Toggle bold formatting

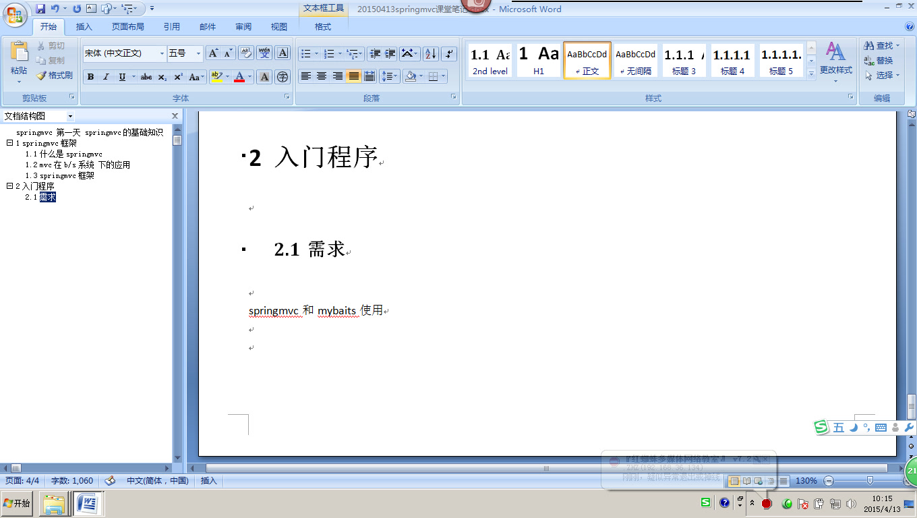[90, 77]
